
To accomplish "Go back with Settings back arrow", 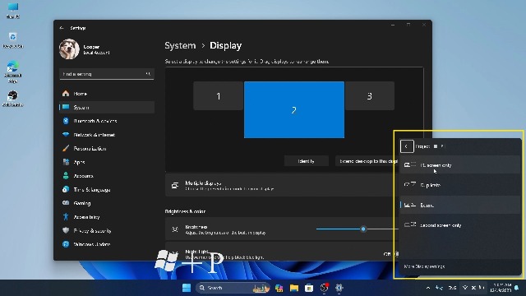I will 62,28.
